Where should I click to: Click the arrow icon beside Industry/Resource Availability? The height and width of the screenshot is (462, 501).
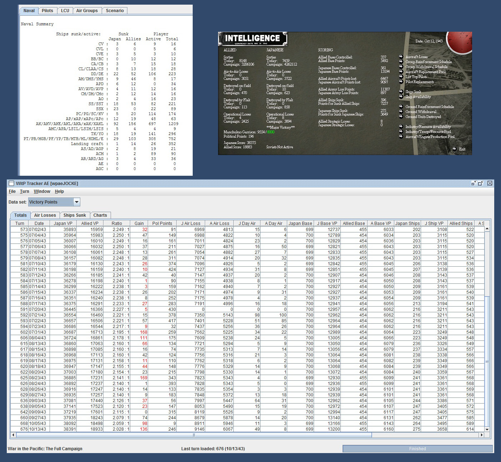point(401,127)
